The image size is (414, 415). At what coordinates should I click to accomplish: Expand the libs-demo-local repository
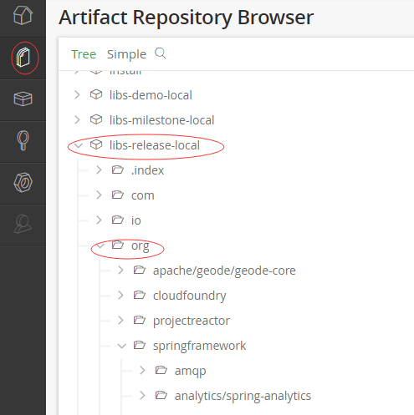pos(77,95)
